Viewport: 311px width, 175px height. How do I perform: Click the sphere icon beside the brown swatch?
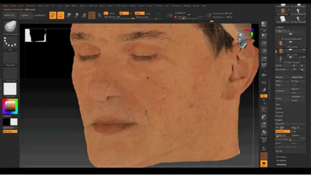click(99, 15)
